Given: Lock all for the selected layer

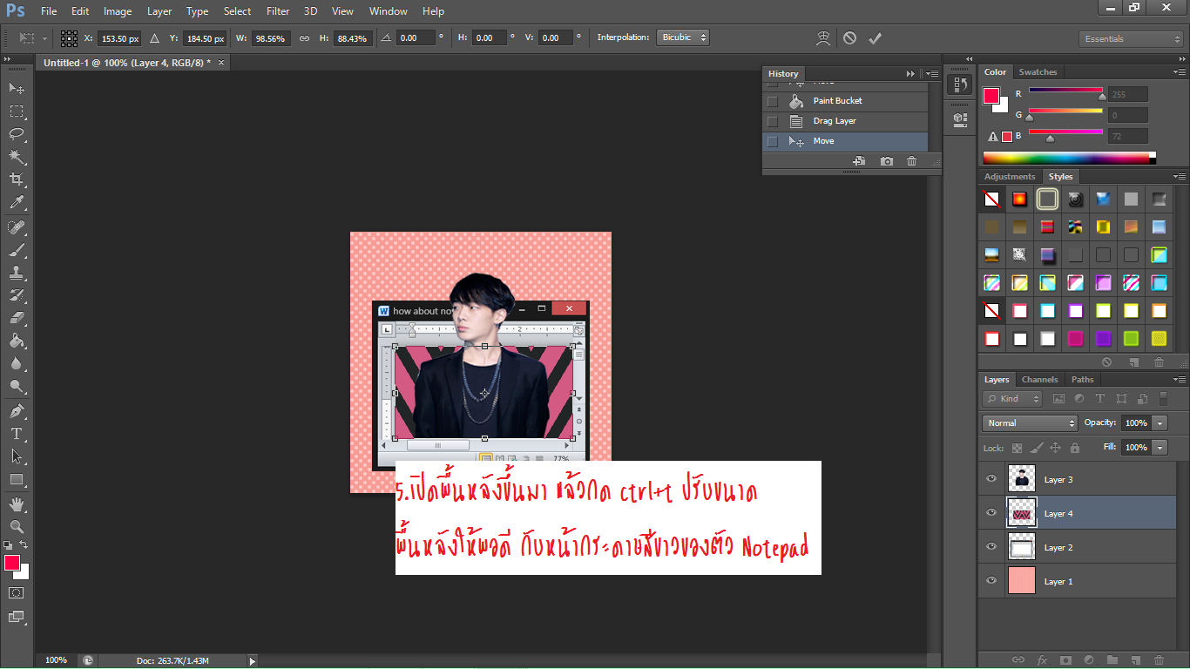Looking at the screenshot, I should (x=1075, y=448).
